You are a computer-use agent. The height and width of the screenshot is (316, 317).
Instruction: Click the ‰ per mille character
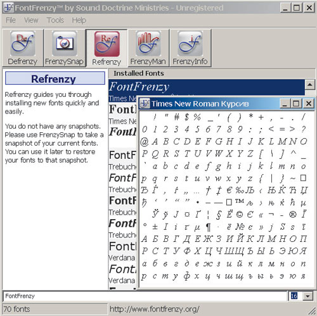tap(240, 191)
